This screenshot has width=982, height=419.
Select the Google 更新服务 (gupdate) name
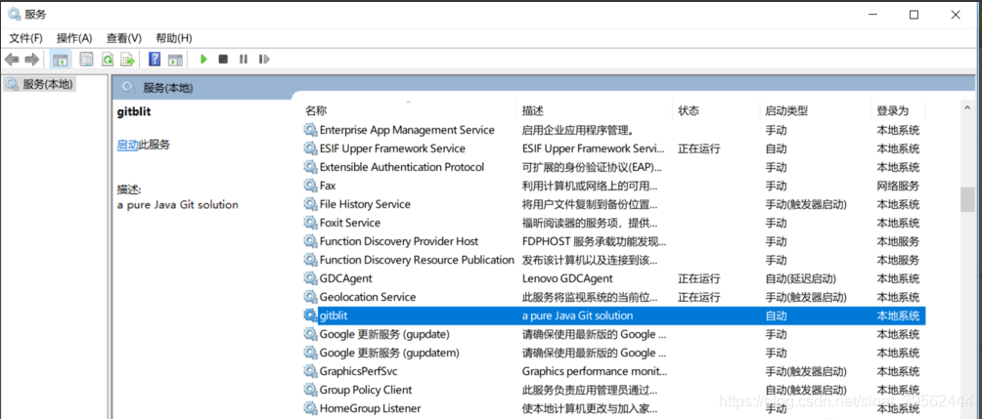384,334
